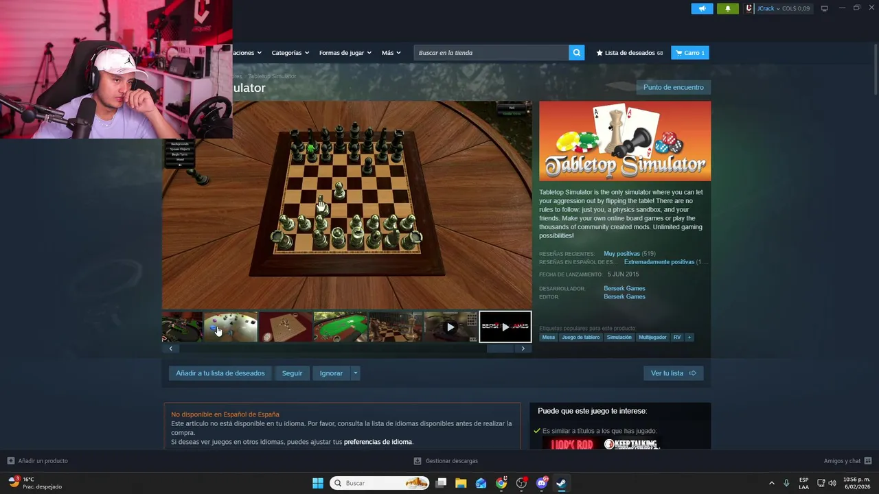Open the notifications bell
Viewport: 879px width, 494px height.
(728, 8)
